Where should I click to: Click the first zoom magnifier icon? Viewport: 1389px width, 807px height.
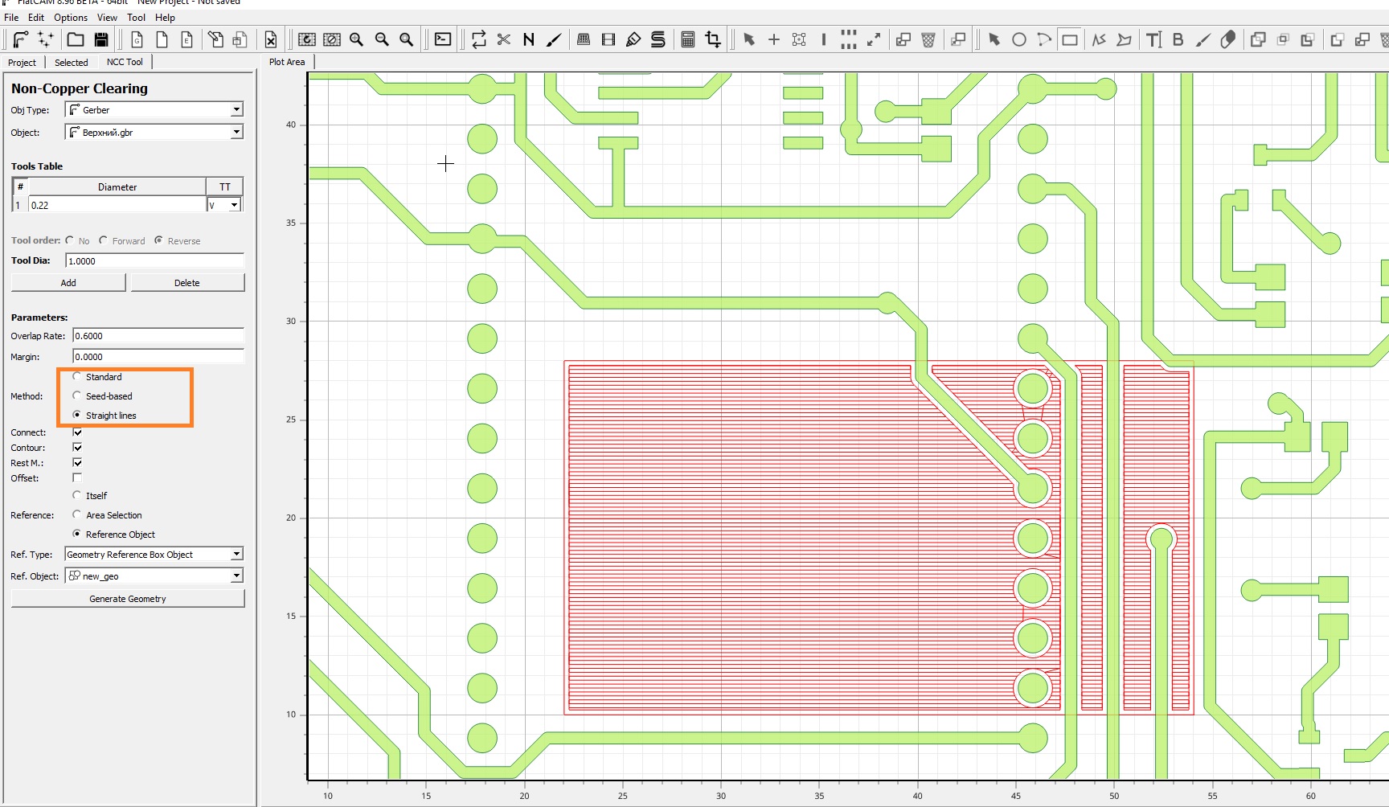pyautogui.click(x=356, y=39)
